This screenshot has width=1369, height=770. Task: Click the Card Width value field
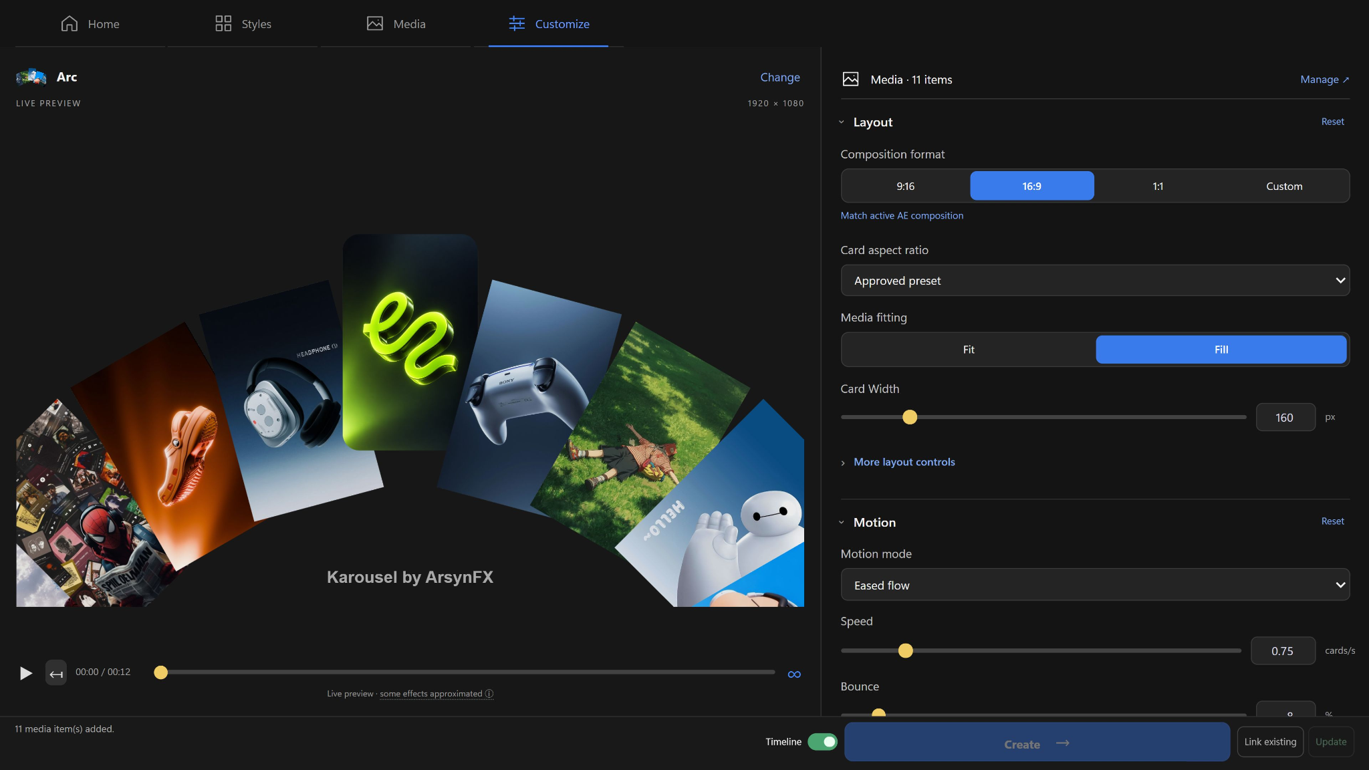coord(1285,417)
